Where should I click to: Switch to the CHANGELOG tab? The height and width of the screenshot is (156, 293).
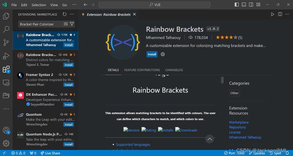(174, 70)
